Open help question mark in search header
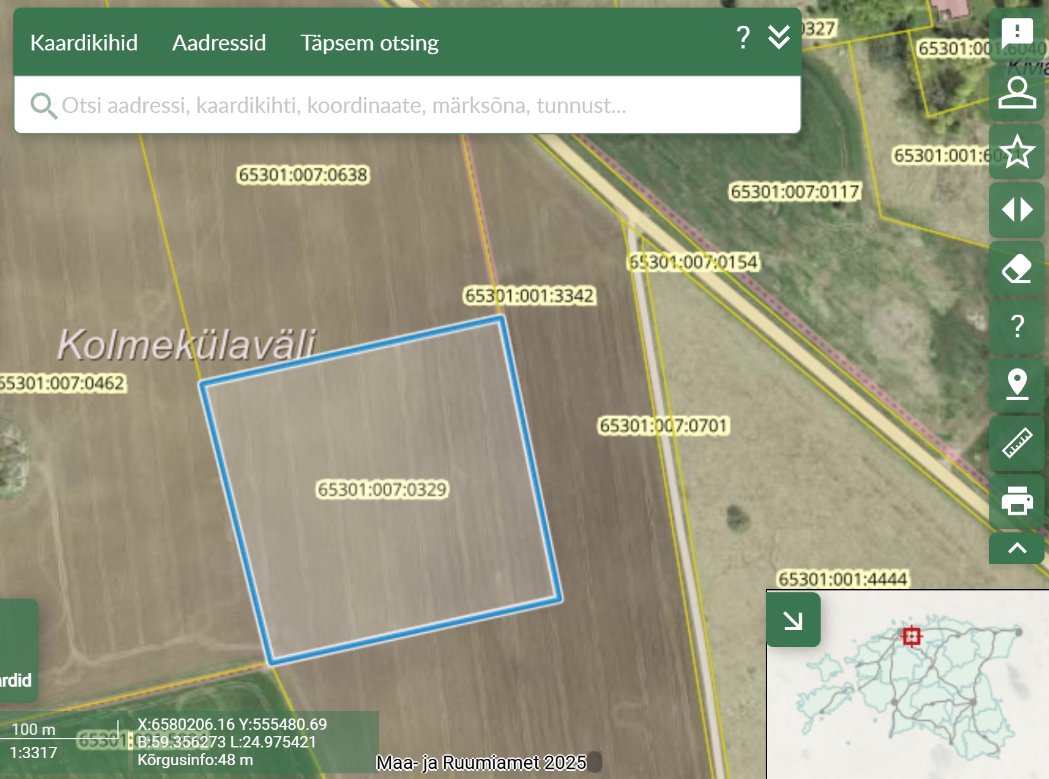Screen dimensions: 1049x779 (x=743, y=38)
